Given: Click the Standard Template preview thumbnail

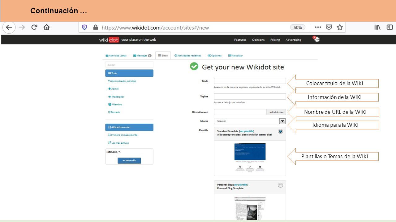Looking at the screenshot, I should tap(250, 157).
